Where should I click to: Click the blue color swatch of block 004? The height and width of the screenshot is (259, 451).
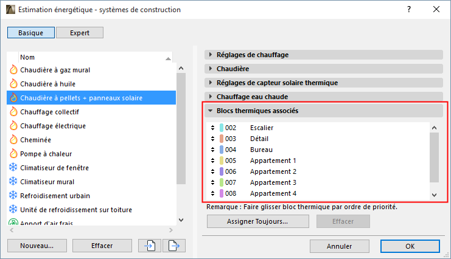(222, 150)
